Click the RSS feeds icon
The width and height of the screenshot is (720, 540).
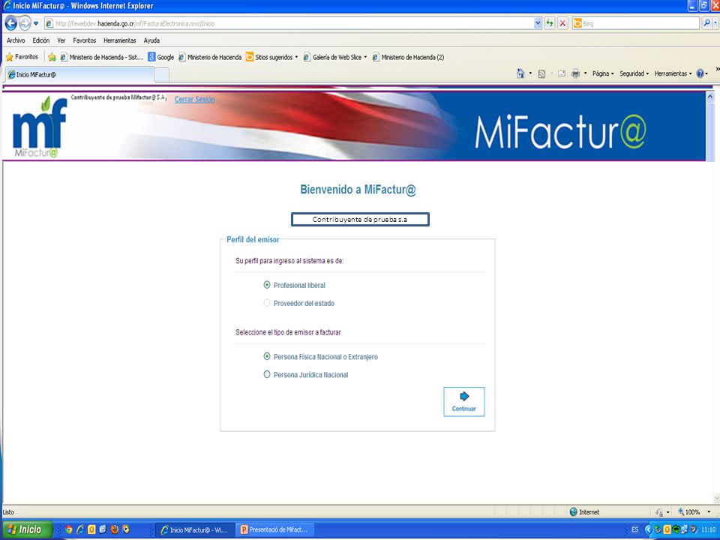coord(541,73)
